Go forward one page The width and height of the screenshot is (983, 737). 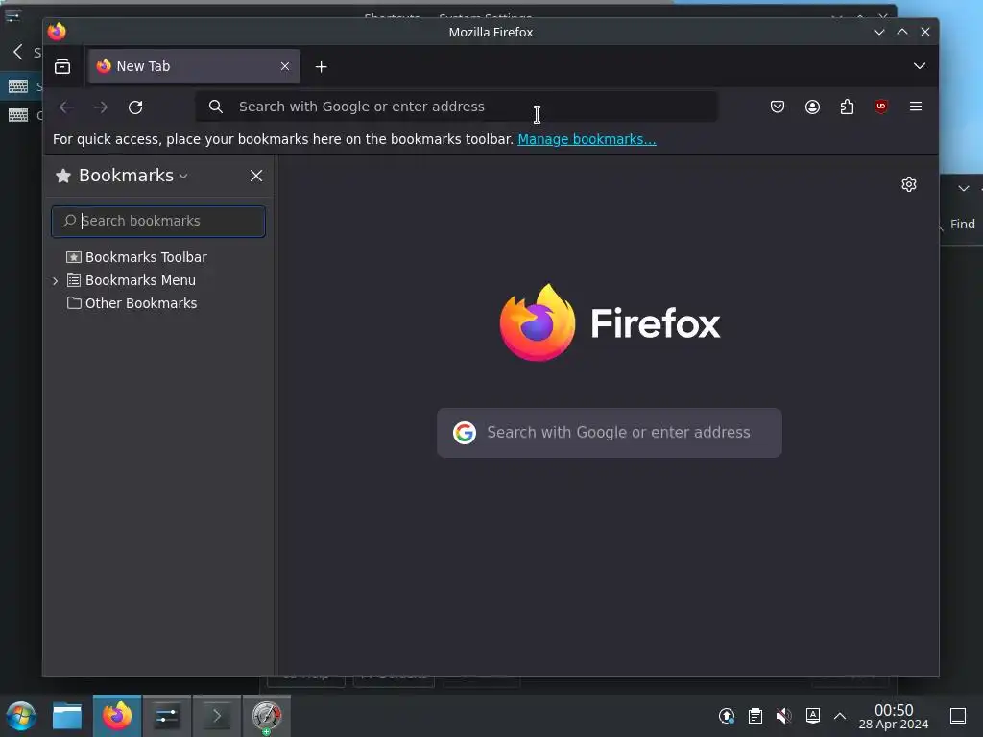click(x=101, y=107)
